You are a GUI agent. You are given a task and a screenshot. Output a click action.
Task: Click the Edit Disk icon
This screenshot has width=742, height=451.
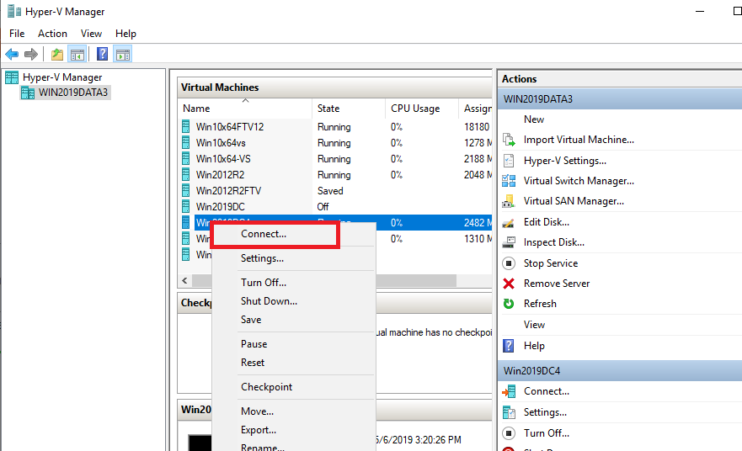(x=509, y=222)
